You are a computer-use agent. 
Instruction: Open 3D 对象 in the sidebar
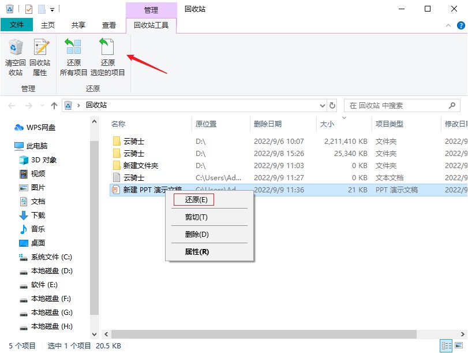coord(38,160)
